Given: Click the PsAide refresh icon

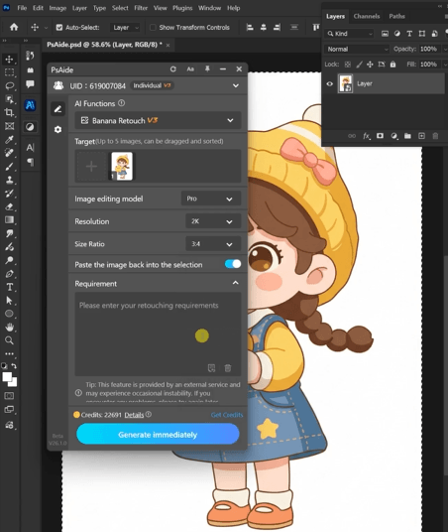Looking at the screenshot, I should pos(173,69).
